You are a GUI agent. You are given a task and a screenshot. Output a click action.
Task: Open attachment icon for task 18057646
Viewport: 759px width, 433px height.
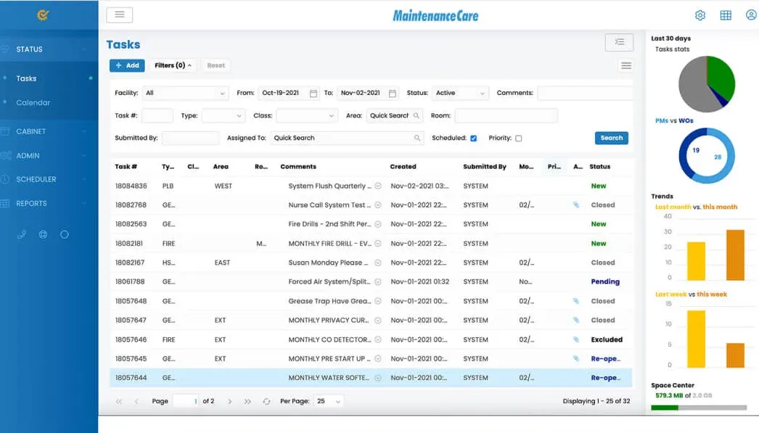click(x=576, y=339)
